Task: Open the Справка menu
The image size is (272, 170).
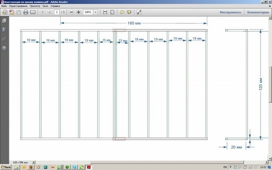Action: pos(55,6)
